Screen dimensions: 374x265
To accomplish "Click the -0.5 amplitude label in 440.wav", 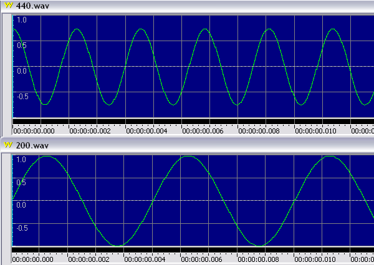I will (21, 96).
